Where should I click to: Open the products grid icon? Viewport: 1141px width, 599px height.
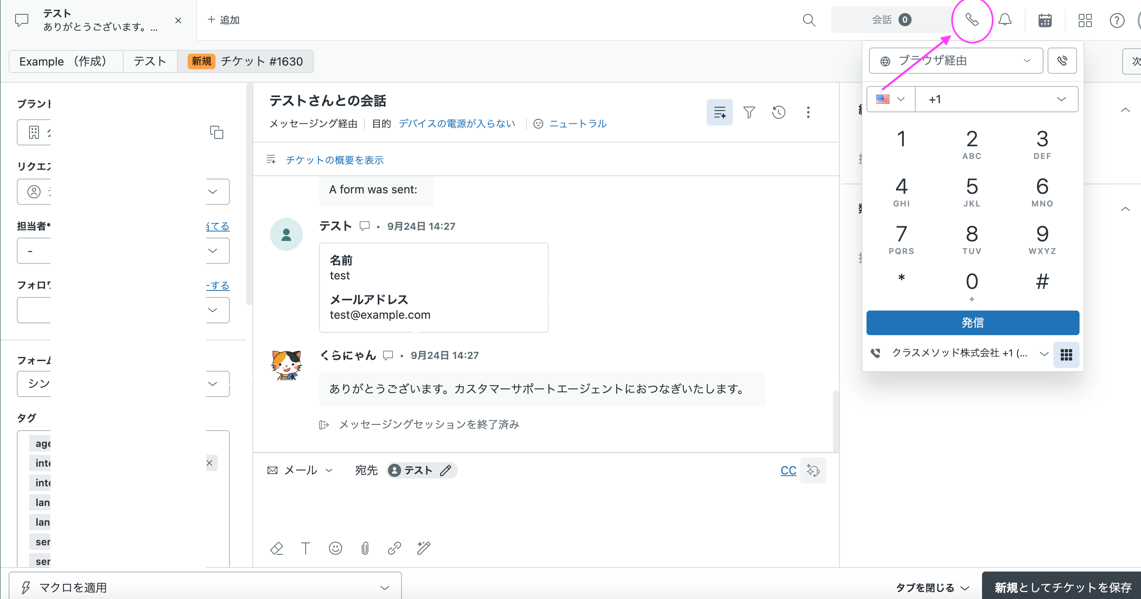(x=1085, y=20)
